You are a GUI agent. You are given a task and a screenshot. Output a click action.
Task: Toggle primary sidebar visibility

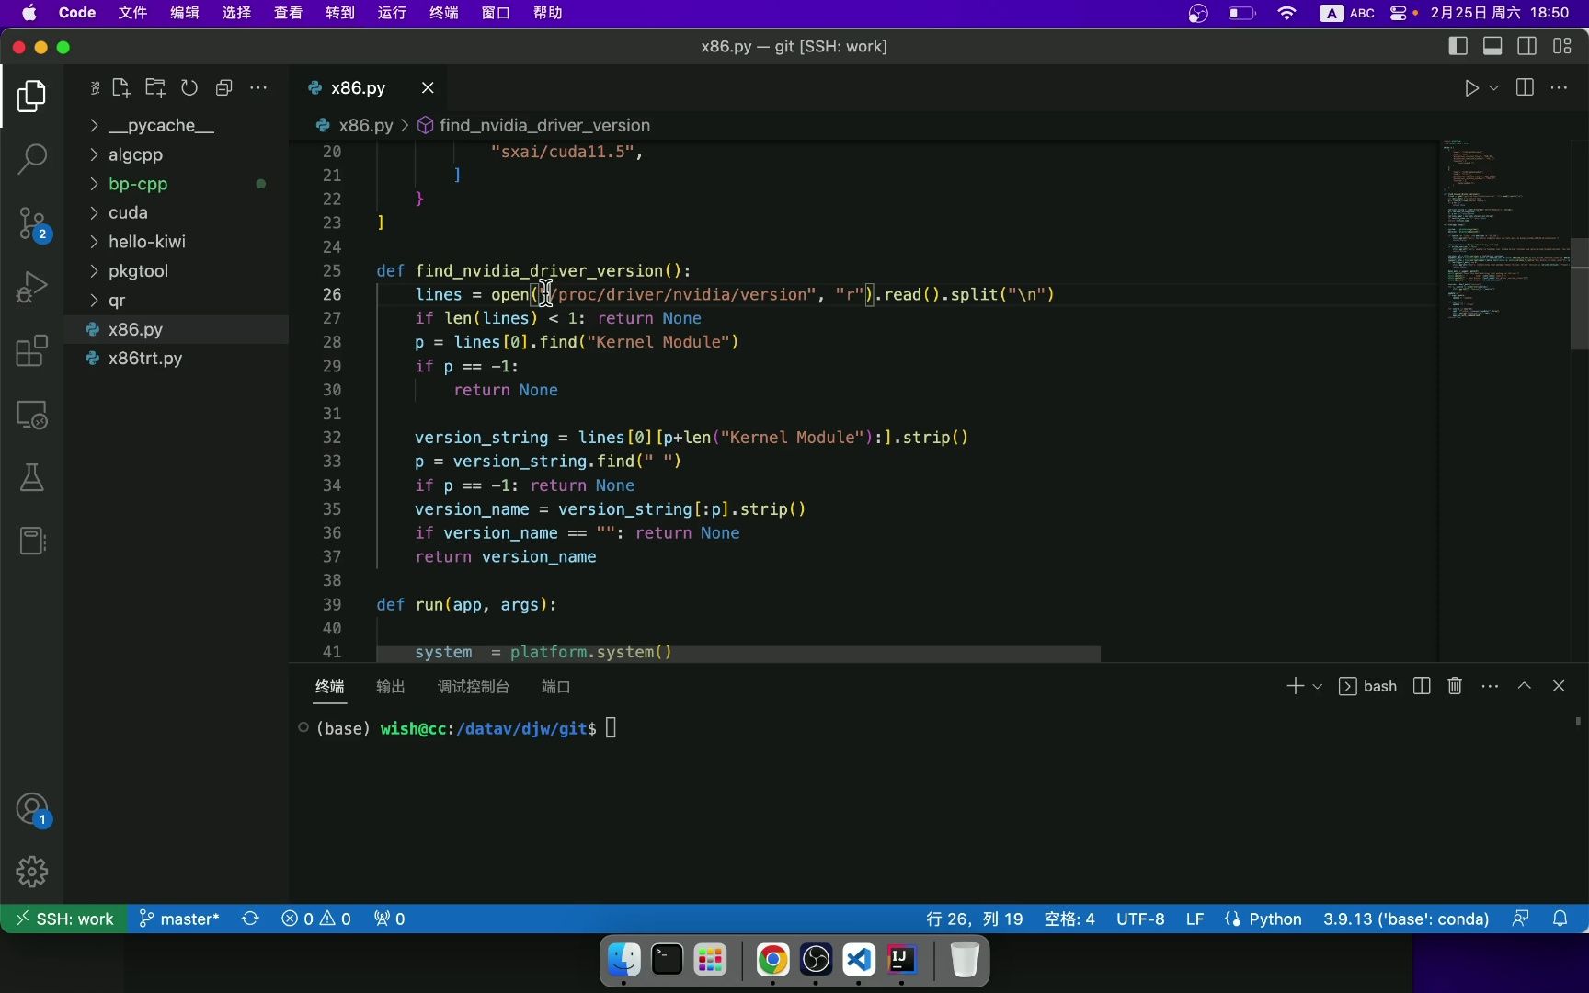tap(1458, 46)
